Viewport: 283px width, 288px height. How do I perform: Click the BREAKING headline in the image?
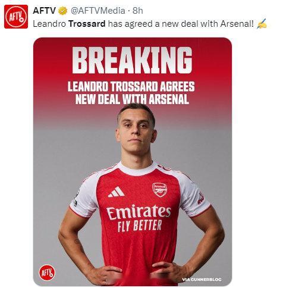click(x=132, y=60)
